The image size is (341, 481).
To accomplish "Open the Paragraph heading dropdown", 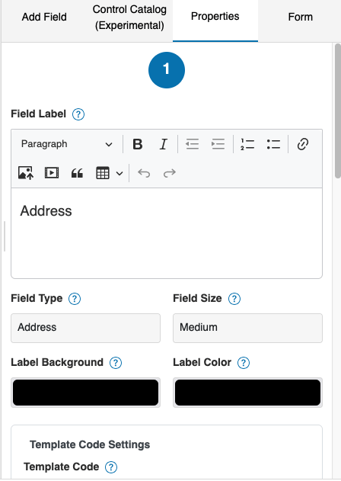I will tap(67, 144).
